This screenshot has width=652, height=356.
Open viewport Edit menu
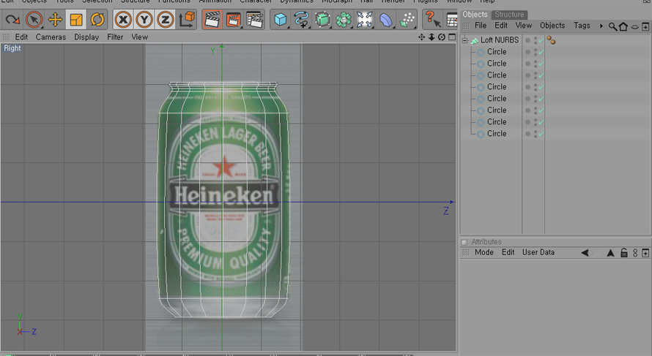coord(21,37)
